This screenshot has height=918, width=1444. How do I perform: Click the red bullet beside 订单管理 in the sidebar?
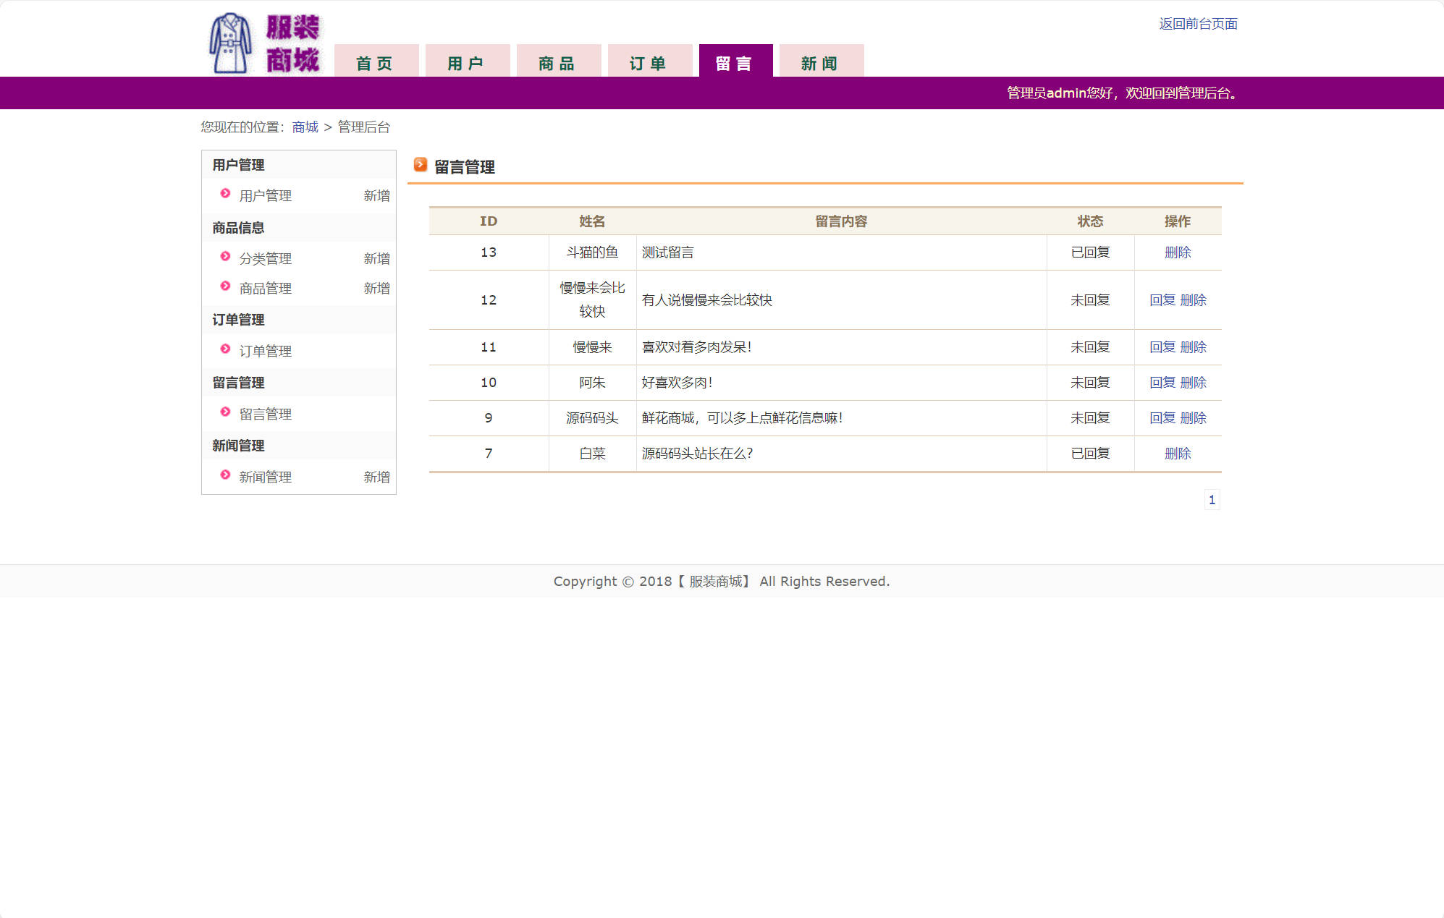[225, 349]
